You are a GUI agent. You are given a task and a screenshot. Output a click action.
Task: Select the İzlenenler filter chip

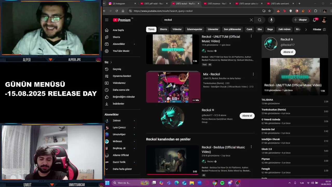coord(213,29)
